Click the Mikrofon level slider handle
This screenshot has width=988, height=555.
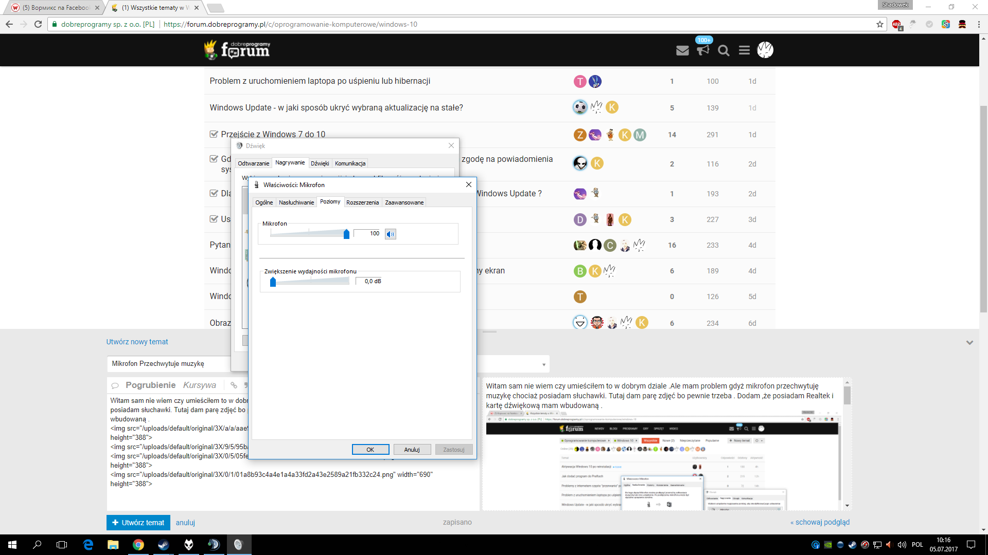point(346,234)
